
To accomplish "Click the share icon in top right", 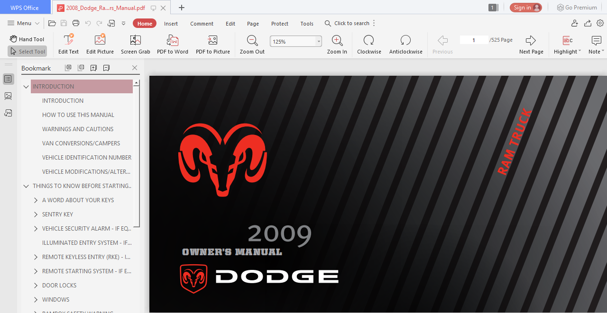I will [x=588, y=23].
